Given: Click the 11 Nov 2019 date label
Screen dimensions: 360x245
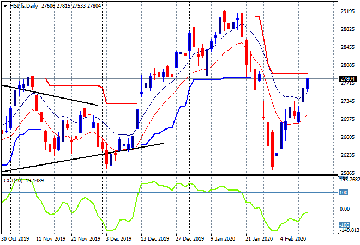Looking at the screenshot, I should click(x=51, y=239).
